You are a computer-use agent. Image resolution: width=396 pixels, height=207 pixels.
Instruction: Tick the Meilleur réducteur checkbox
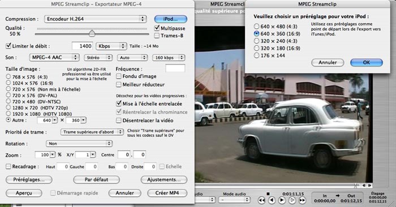[x=118, y=85]
